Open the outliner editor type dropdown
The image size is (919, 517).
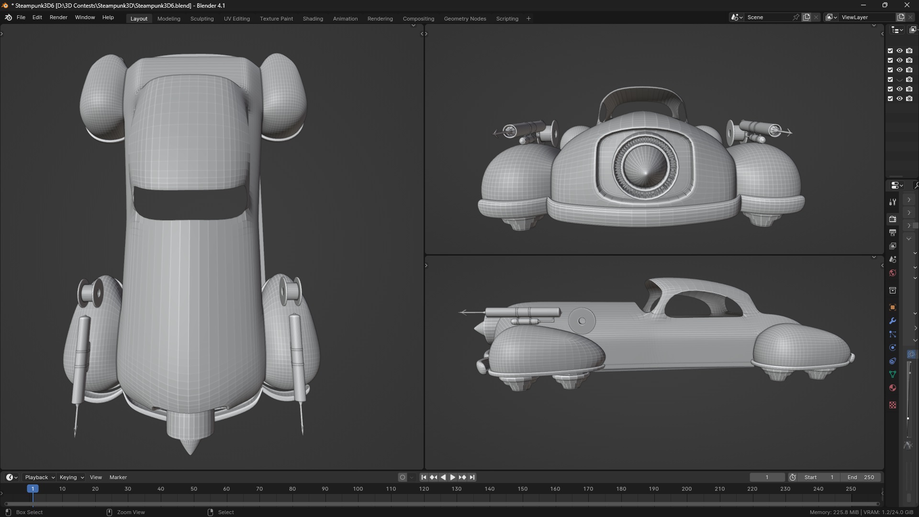point(897,30)
